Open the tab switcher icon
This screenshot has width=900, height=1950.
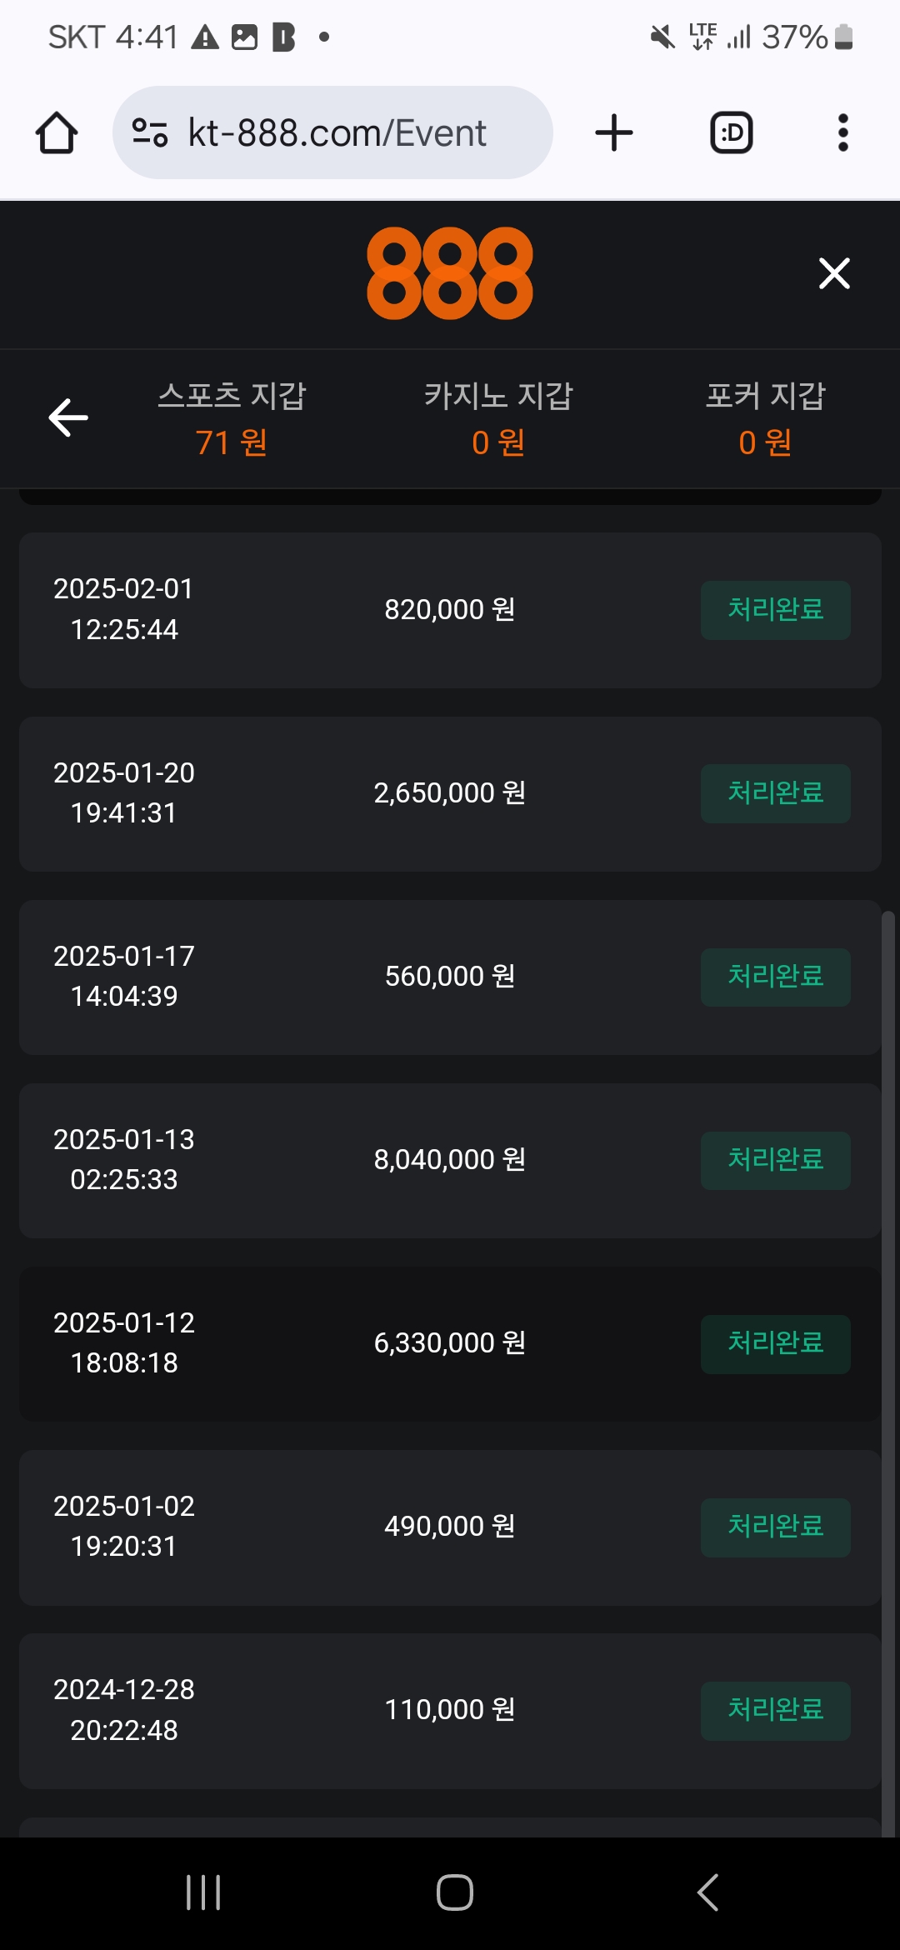click(731, 132)
